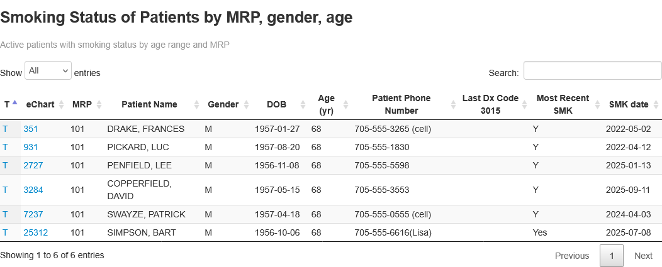Open eChart link 351
662x267 pixels.
31,129
